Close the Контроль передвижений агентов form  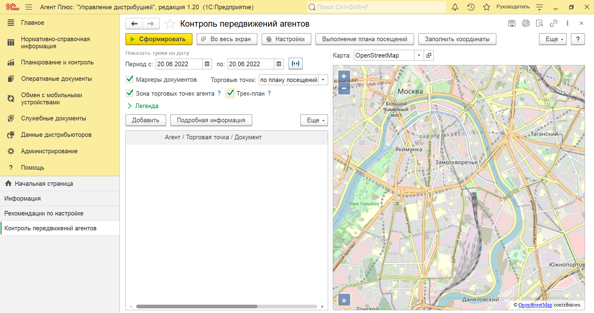tap(581, 23)
